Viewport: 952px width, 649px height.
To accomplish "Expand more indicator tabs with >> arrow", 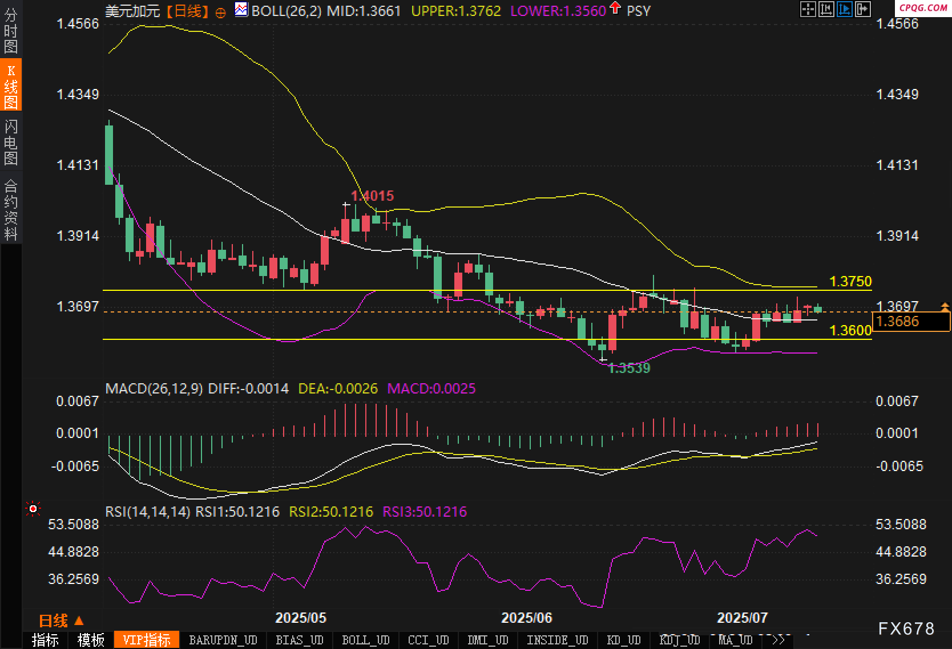I will coord(778,640).
